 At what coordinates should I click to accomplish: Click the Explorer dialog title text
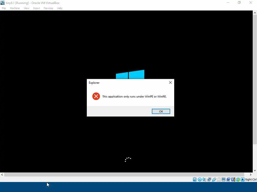94,82
